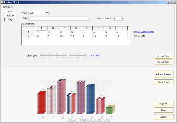177x123 pixels.
Task: Click the data cell with value 5.4
Action: pyautogui.click(x=98, y=36)
